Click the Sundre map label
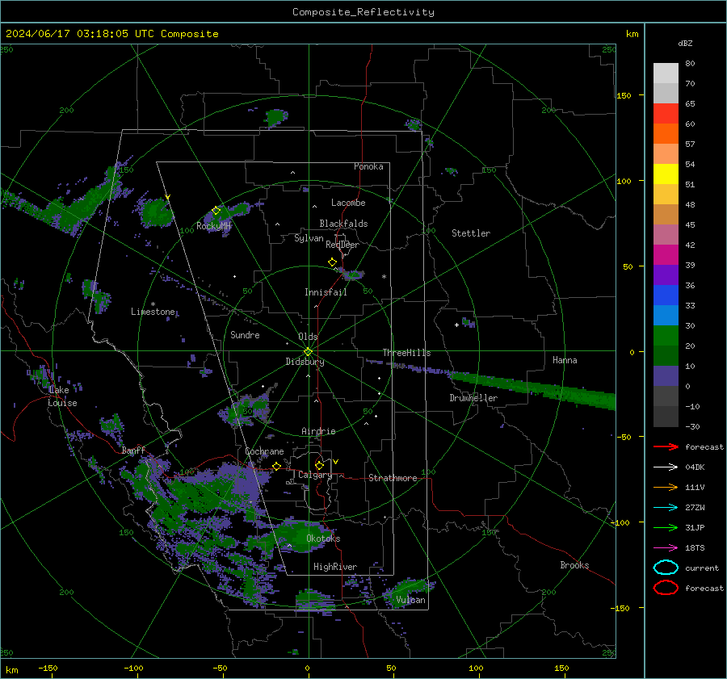Viewport: 727px width, 679px height. pos(245,334)
